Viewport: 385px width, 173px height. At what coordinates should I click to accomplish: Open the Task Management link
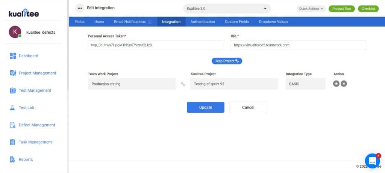(x=35, y=142)
